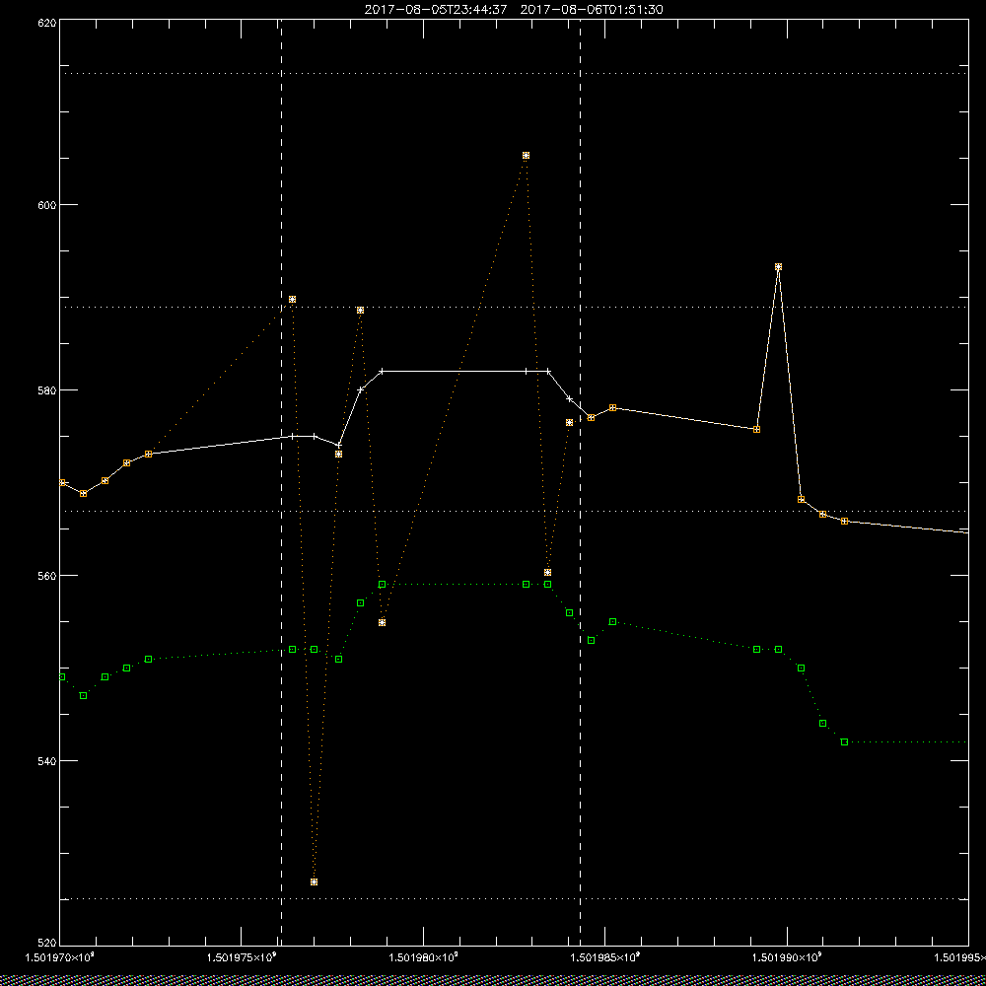This screenshot has width=986, height=986.
Task: Click the 1.501970×10⁹ x-axis label
Action: point(58,957)
